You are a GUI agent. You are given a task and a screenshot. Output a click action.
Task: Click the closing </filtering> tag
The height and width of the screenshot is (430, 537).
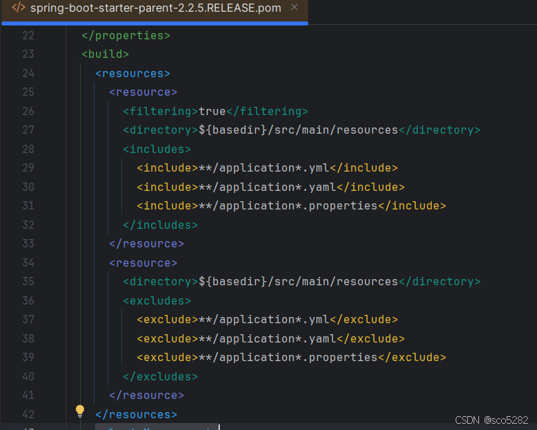coord(267,112)
